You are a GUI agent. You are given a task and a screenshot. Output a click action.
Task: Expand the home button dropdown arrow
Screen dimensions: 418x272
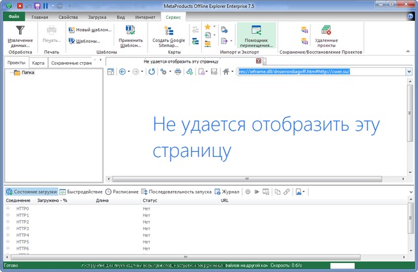coord(232,72)
